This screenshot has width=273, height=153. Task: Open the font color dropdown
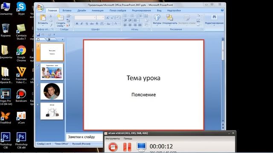(116, 24)
